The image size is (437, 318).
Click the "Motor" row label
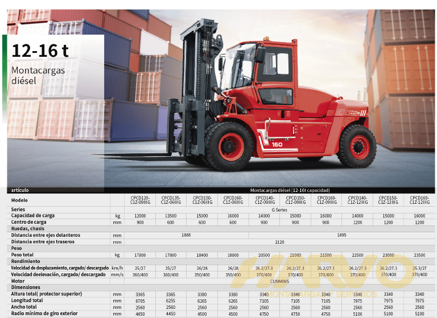pos(18,281)
